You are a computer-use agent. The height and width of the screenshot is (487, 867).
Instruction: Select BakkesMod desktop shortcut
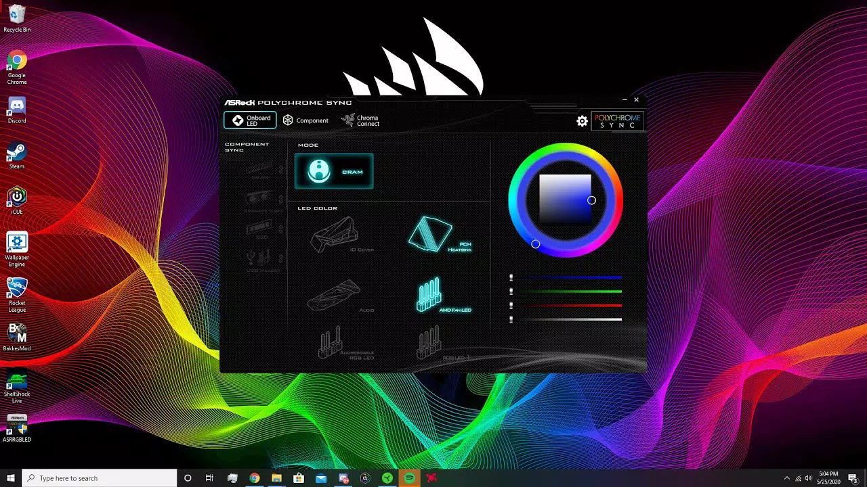click(17, 338)
